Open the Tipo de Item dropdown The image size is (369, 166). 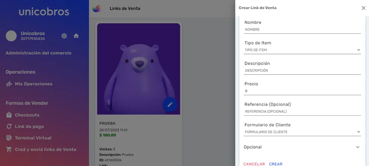(302, 50)
